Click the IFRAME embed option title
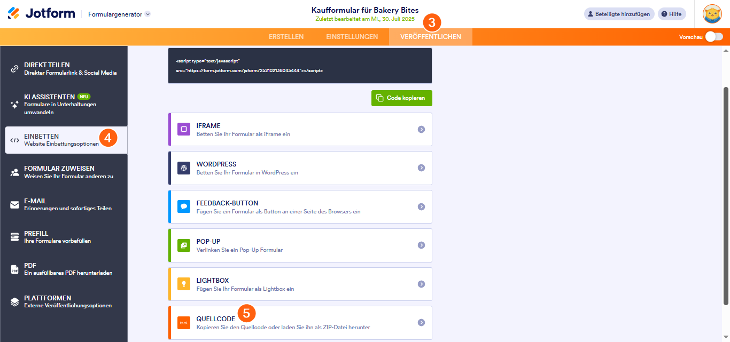This screenshot has width=730, height=342. (208, 126)
